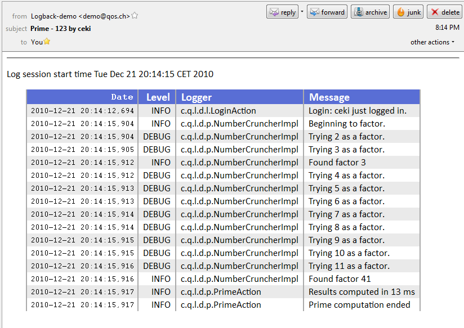Open the reply dropdown arrow

[302, 12]
